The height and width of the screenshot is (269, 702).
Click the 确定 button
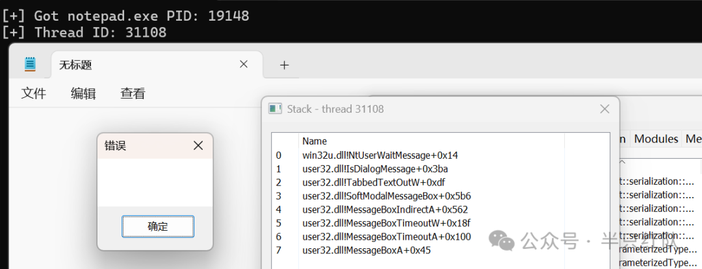(x=158, y=227)
